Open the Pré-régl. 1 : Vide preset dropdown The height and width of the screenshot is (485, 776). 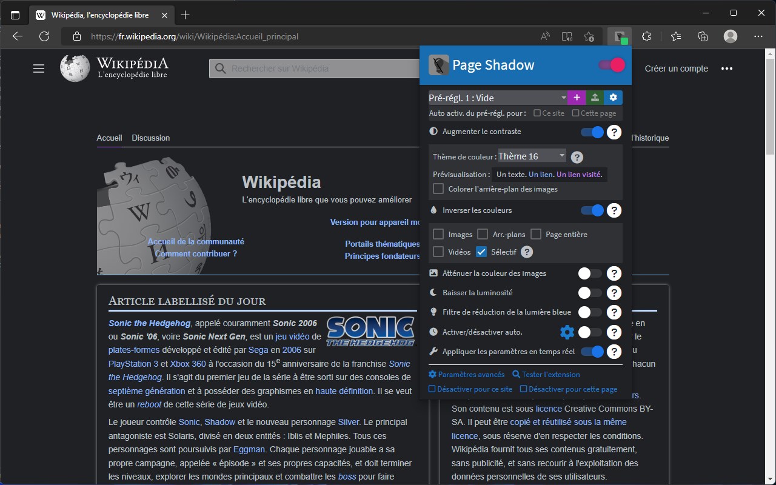[498, 98]
